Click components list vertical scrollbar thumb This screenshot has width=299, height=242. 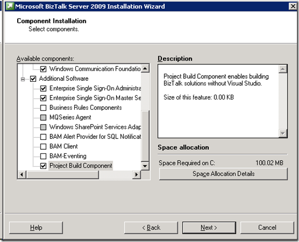[145, 136]
